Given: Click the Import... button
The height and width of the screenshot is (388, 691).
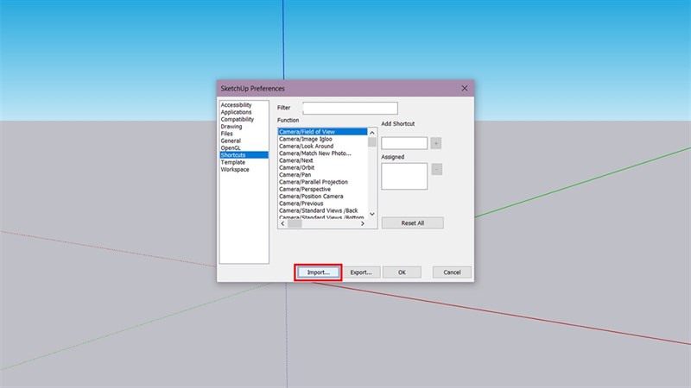Looking at the screenshot, I should click(x=318, y=272).
